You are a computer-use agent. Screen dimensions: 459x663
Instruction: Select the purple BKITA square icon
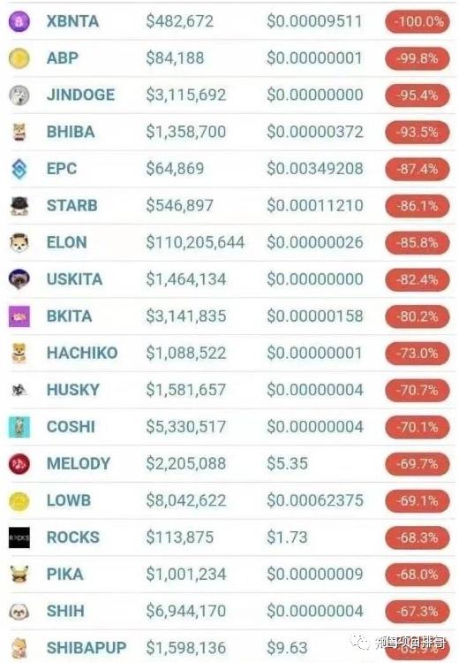tap(19, 316)
